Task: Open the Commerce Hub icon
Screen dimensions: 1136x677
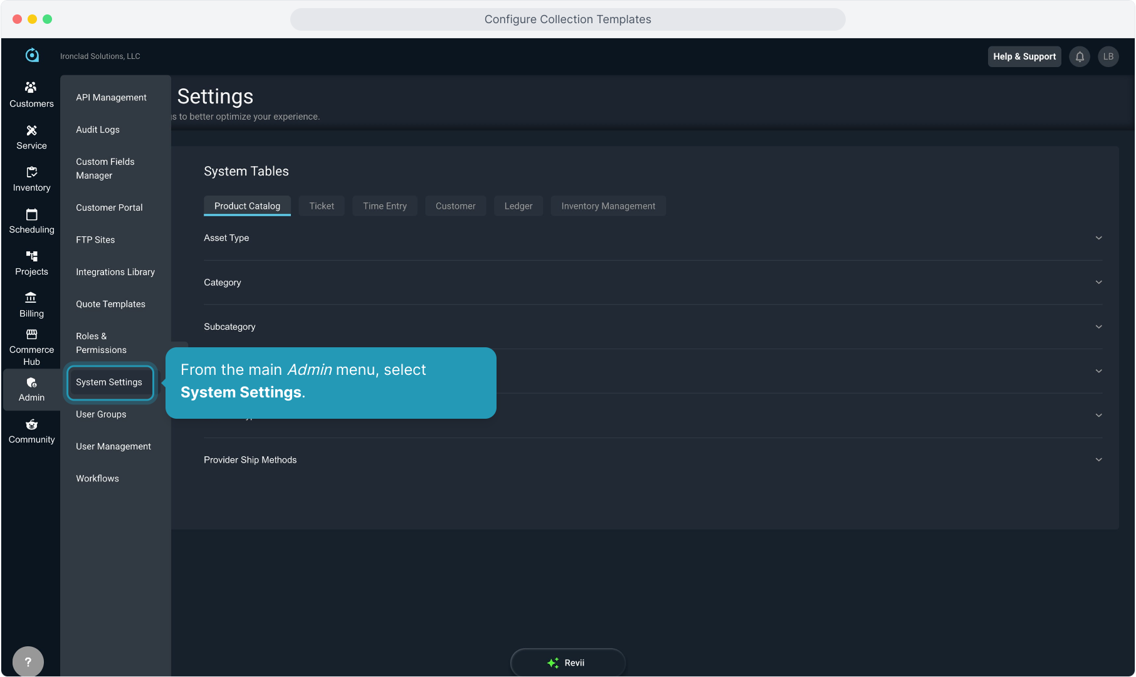Action: [31, 335]
